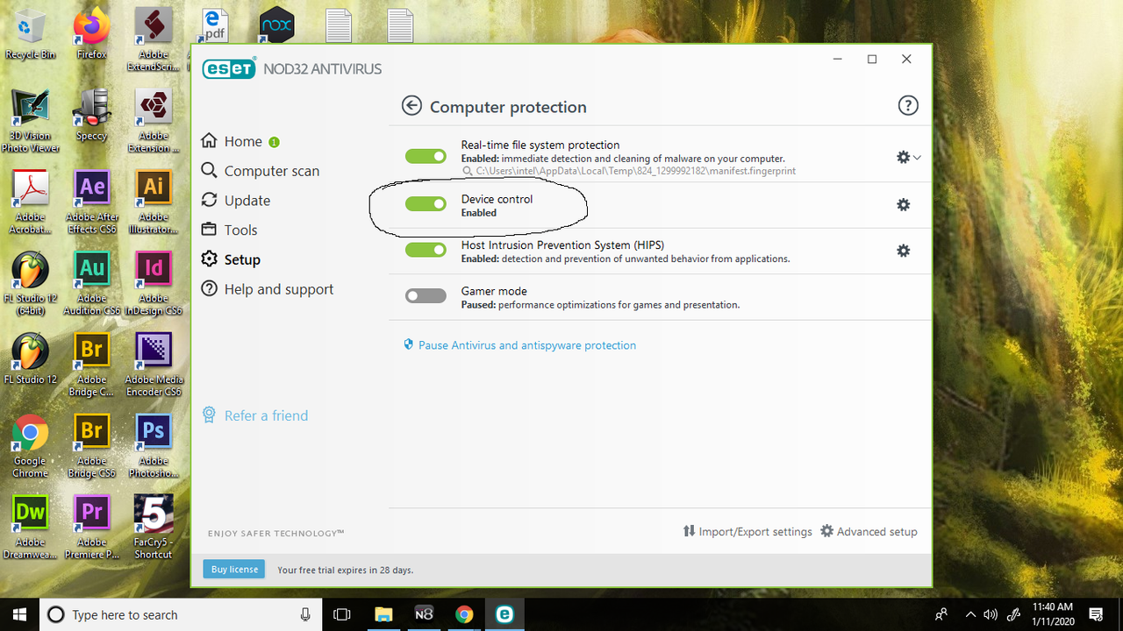Screen dimensions: 1123x631
Task: Click the Refer a friend link
Action: [x=255, y=415]
